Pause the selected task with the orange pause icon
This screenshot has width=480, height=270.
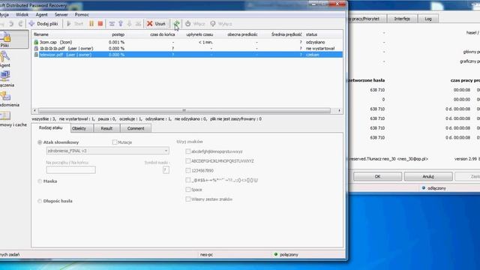(x=91, y=23)
